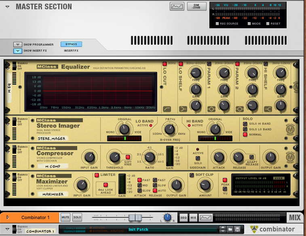Click the RESET checkbox on VU meter
Image resolution: width=306 pixels, height=236 pixels.
[x=268, y=23]
